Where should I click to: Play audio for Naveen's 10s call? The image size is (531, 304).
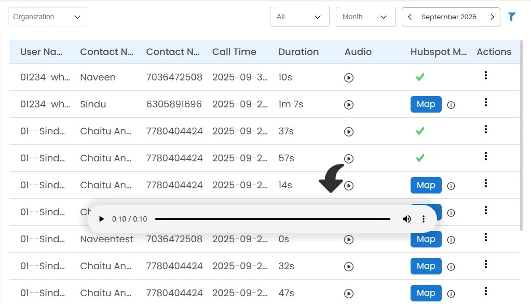349,78
